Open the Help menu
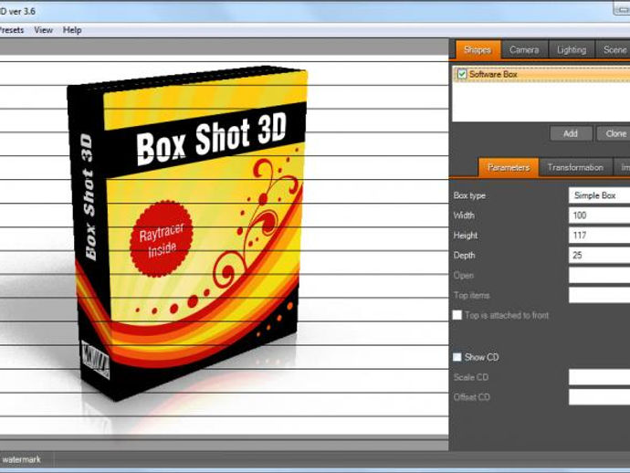The image size is (630, 473). pos(72,30)
